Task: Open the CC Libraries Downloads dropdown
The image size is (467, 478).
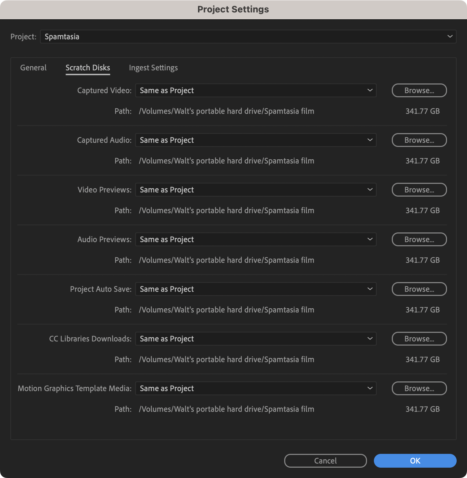Action: [x=256, y=339]
